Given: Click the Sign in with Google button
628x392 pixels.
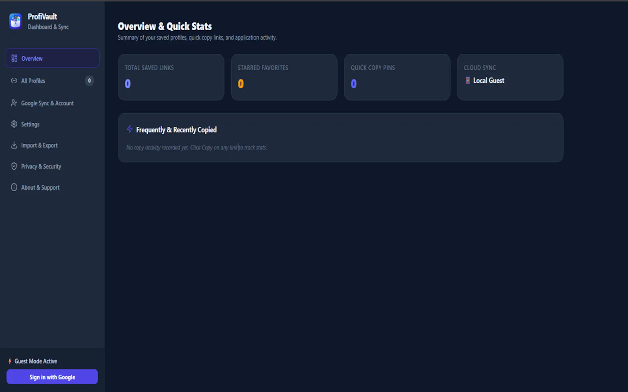Looking at the screenshot, I should click(x=52, y=377).
